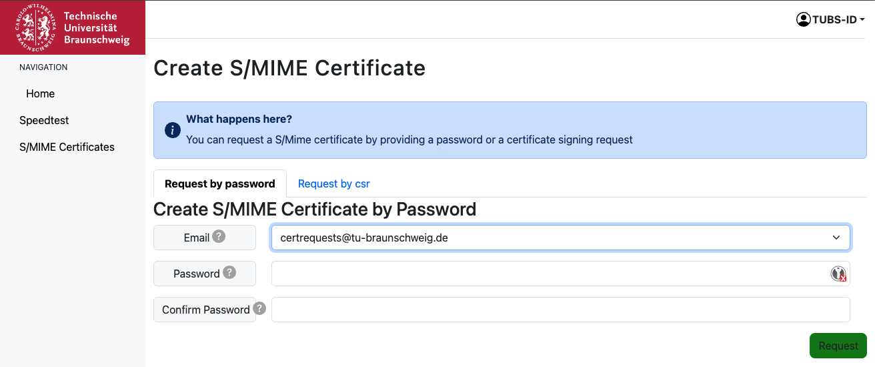Screen dimensions: 875x367
Task: Open S/MIME Certificates in the sidebar
Action: click(67, 147)
